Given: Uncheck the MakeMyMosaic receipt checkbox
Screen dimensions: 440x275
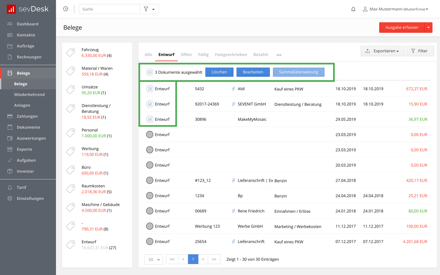Looking at the screenshot, I should pyautogui.click(x=150, y=119).
